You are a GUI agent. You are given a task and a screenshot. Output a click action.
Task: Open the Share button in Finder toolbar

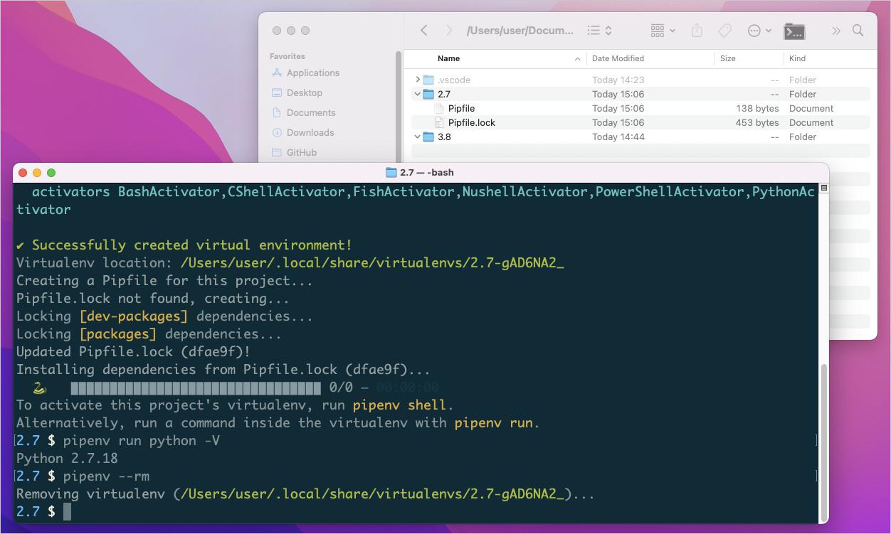coord(697,31)
